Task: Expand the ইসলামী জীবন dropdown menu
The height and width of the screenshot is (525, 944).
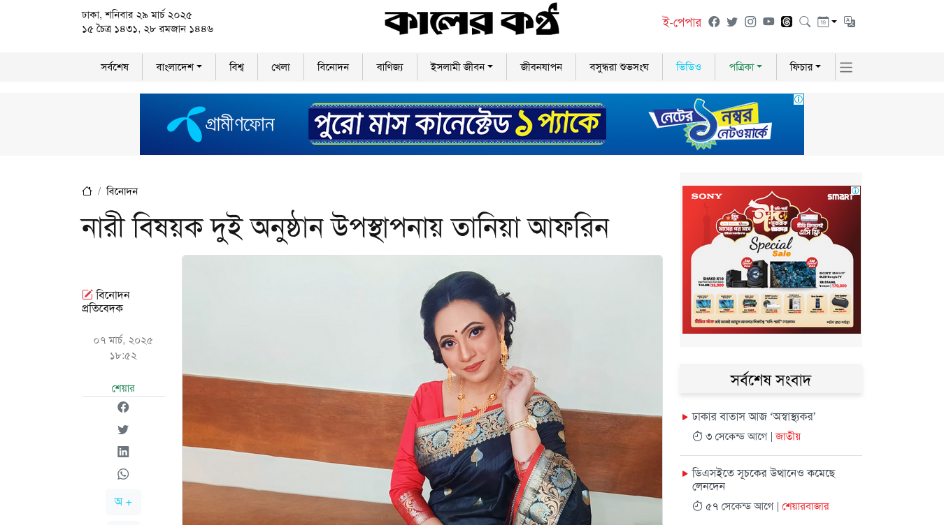Action: (x=462, y=67)
